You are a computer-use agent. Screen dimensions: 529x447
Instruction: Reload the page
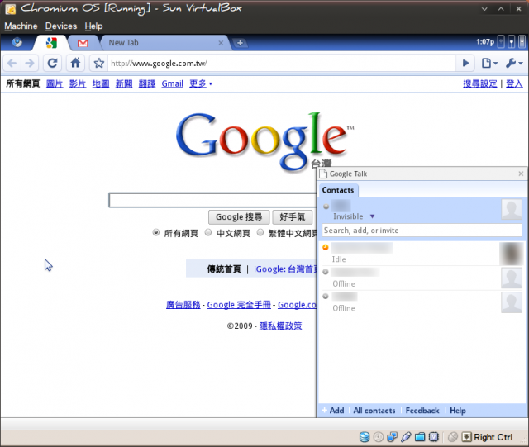(x=52, y=63)
